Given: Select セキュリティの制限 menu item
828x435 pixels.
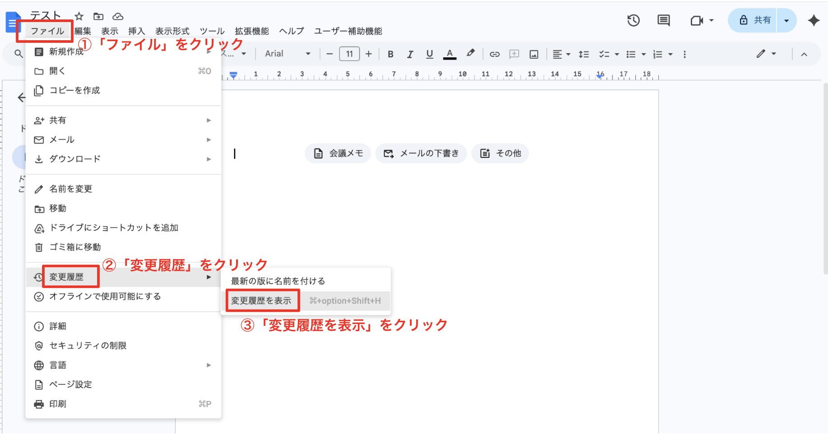Looking at the screenshot, I should [123, 345].
